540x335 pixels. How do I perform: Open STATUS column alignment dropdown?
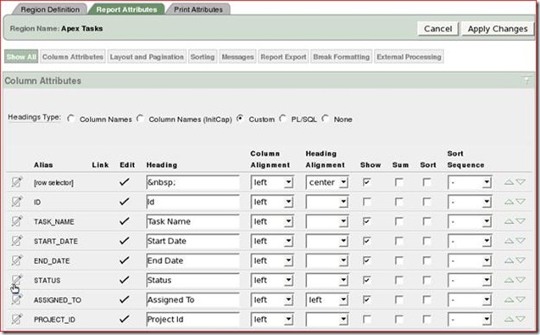272,281
